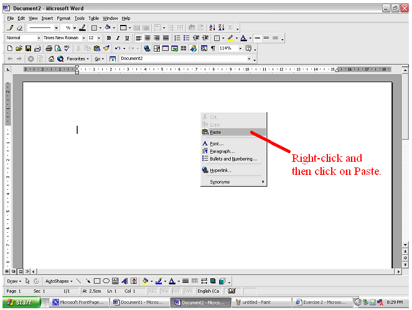This screenshot has height=310, width=412.
Task: Switch to Microsoft FrontPage taskbar button
Action: point(80,303)
